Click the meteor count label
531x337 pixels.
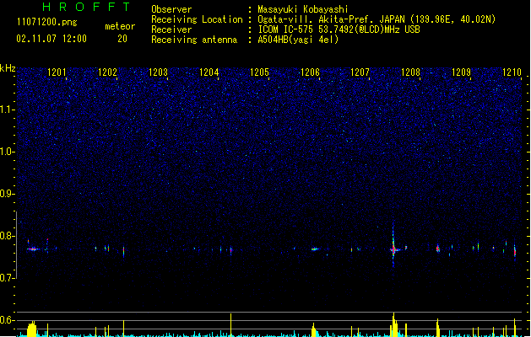(x=120, y=26)
